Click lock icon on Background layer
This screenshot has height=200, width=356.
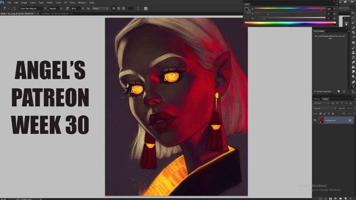(350, 120)
